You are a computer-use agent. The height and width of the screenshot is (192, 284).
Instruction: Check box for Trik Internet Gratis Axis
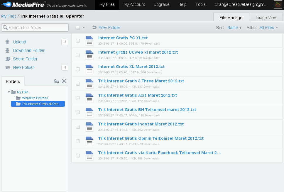[78, 98]
